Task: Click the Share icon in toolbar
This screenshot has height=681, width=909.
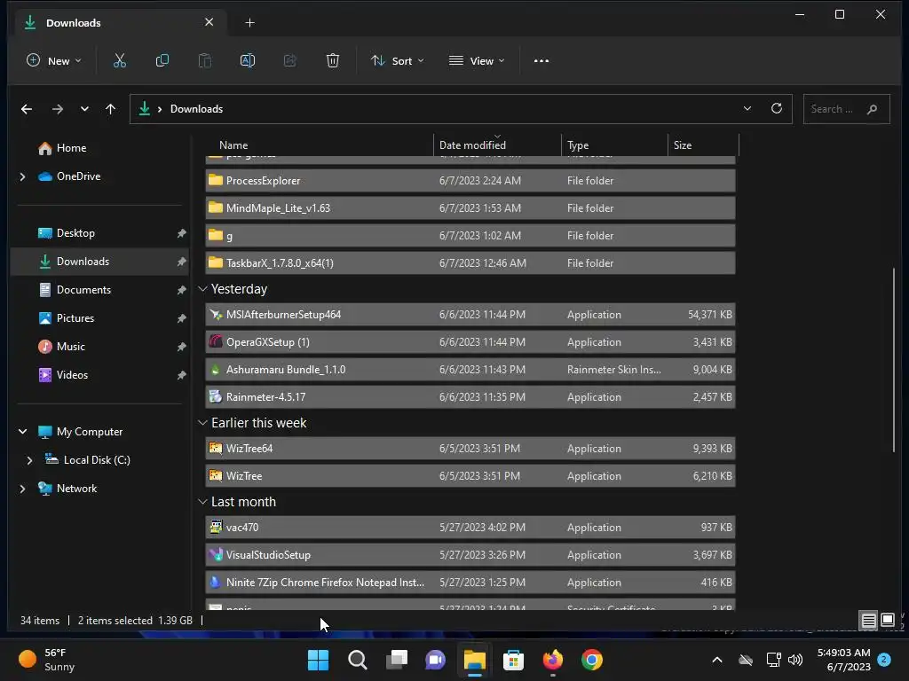Action: [290, 61]
